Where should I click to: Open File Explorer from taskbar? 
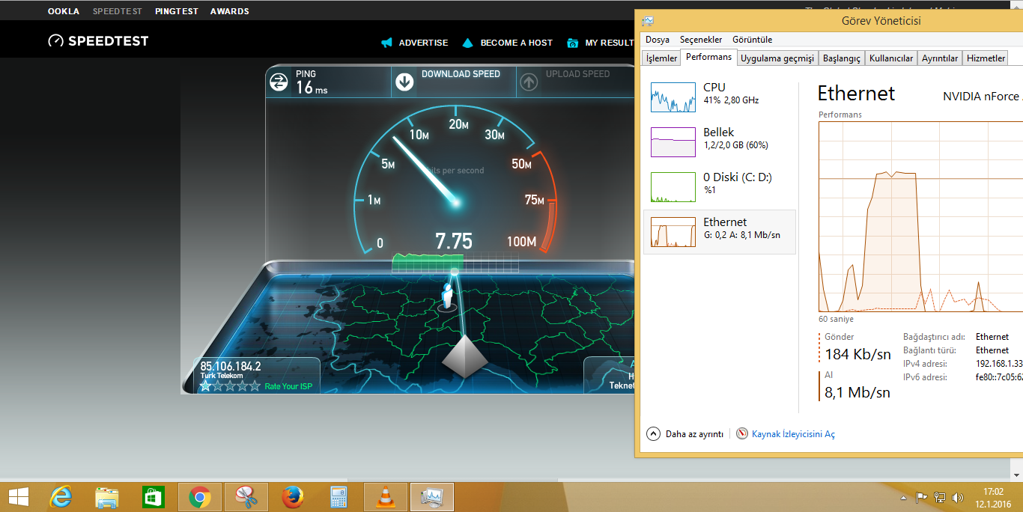tap(107, 497)
